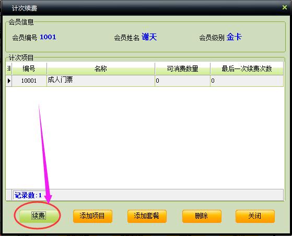Sort by the 编号 column header
Image resolution: width=292 pixels, height=236 pixels.
(x=29, y=69)
